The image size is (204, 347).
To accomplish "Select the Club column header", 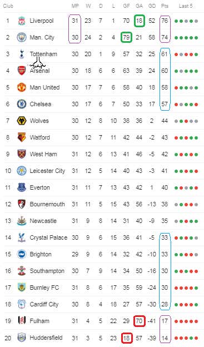I will (8, 6).
